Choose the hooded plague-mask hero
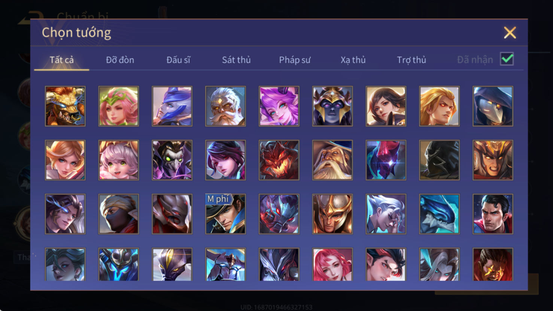Screen dimensions: 553x311 tap(493, 106)
